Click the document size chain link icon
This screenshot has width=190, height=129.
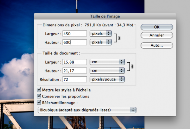(x=132, y=66)
